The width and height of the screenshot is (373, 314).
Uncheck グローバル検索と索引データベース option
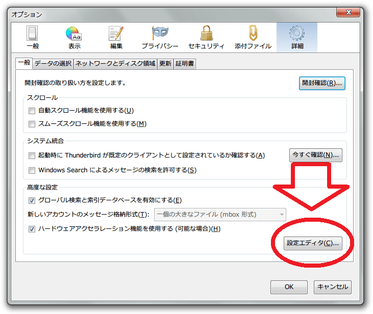point(32,200)
